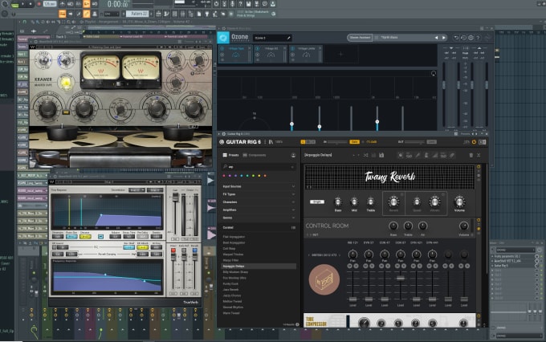
Task: Adjust the Guitar Rig input level slider
Action: 337,142
